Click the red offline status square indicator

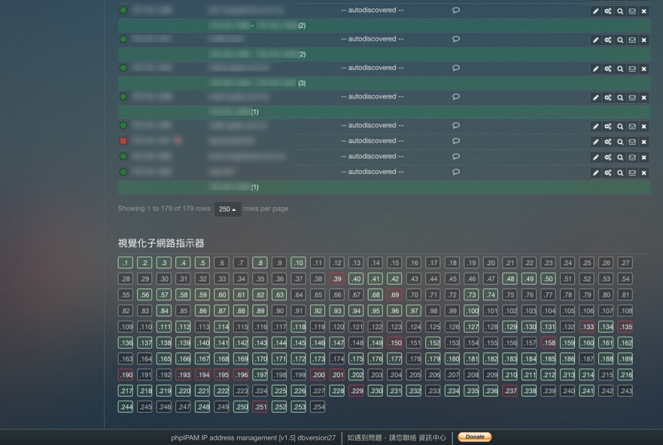point(123,141)
